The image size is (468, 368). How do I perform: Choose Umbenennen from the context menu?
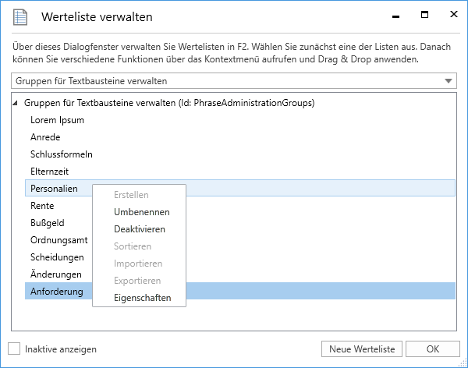[x=141, y=212]
